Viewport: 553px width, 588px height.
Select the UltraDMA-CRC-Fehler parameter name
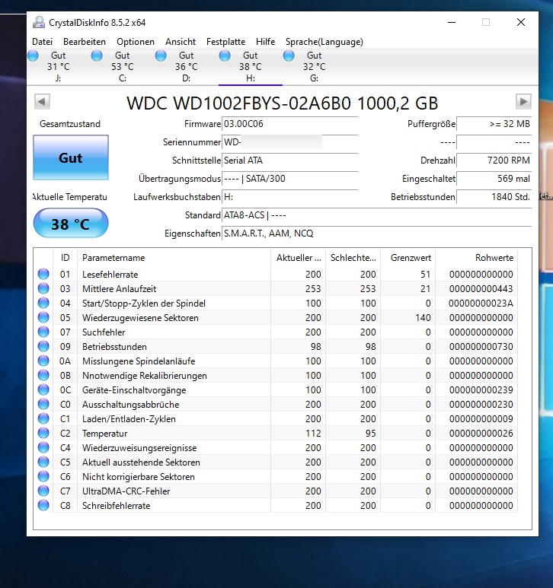pos(126,491)
